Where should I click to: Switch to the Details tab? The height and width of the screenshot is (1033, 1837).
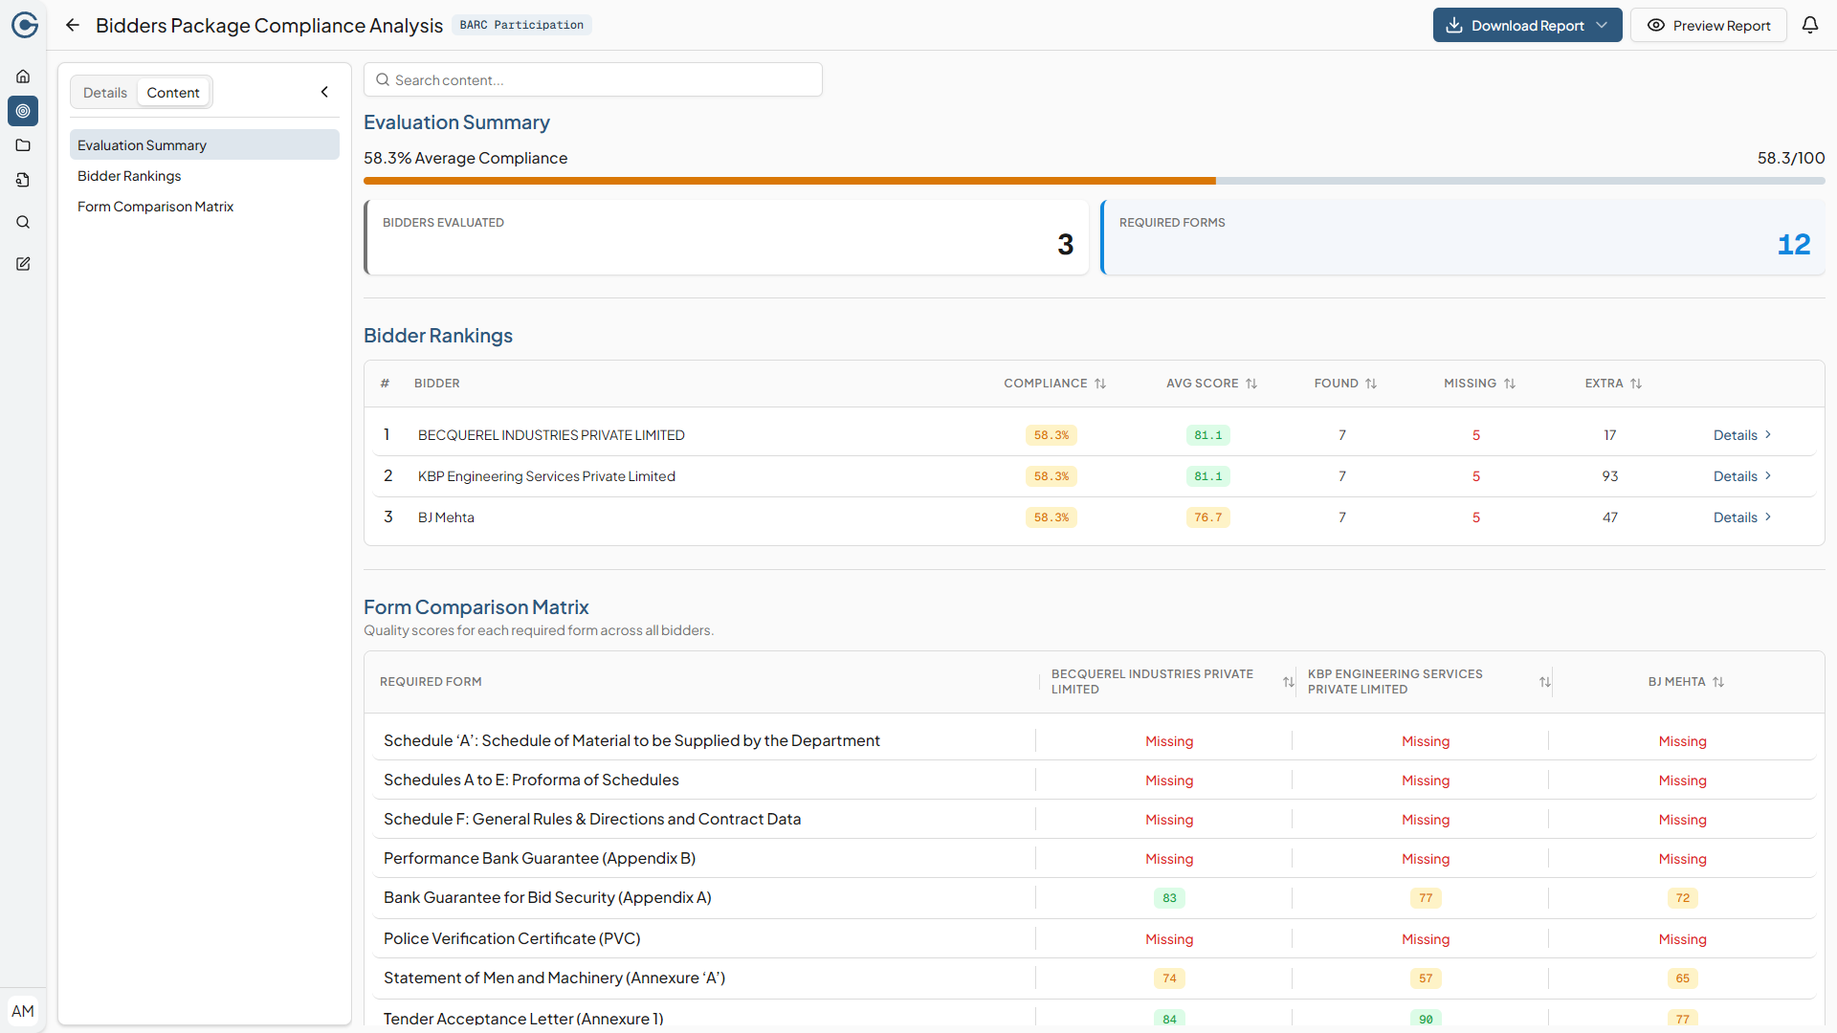coord(105,92)
